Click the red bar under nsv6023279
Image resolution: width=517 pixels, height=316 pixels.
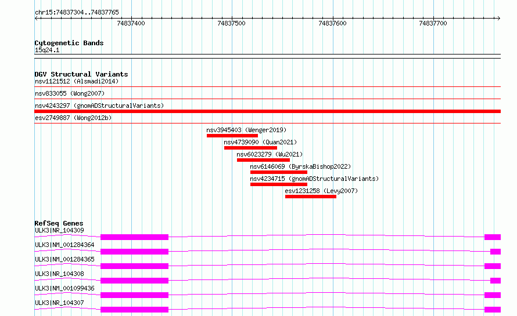click(263, 160)
